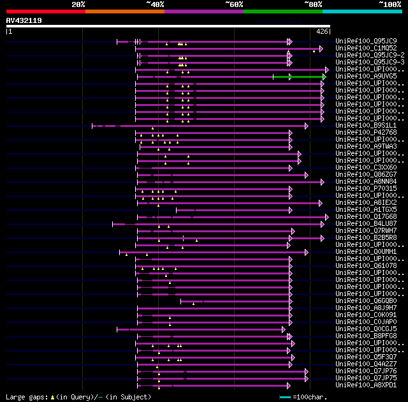Open the UniRef100_Q95JC9-3 hit label
Screen dimensions: 408x402
370,63
